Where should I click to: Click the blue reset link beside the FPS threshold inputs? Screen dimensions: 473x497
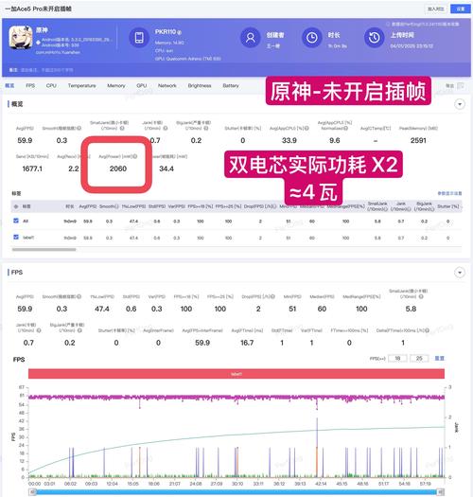click(439, 358)
